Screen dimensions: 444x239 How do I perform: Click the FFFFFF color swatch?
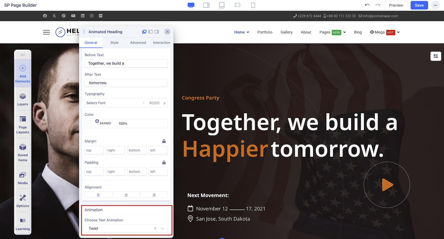92,124
